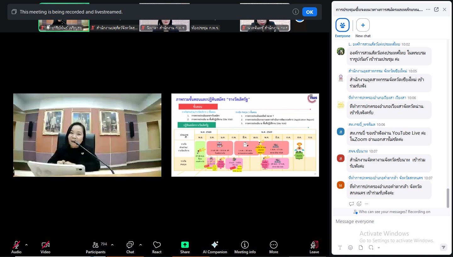Expand audio options arrow next to Audio

click(26, 245)
